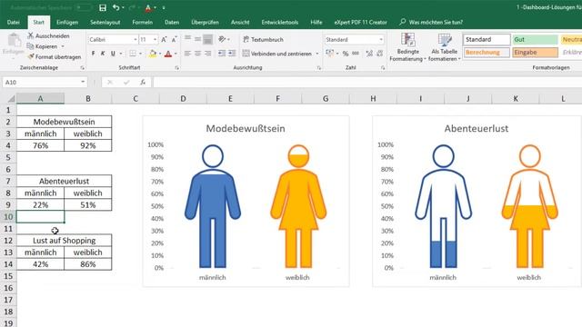The width and height of the screenshot is (582, 327).
Task: Click the increase decimal places icon
Action: pyautogui.click(x=369, y=54)
